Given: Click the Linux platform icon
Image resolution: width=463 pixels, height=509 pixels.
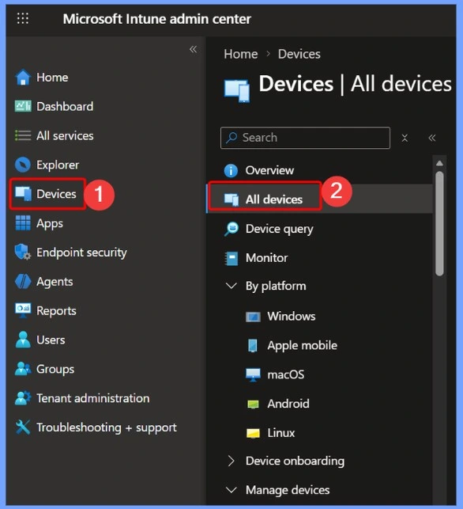Looking at the screenshot, I should coord(253,433).
